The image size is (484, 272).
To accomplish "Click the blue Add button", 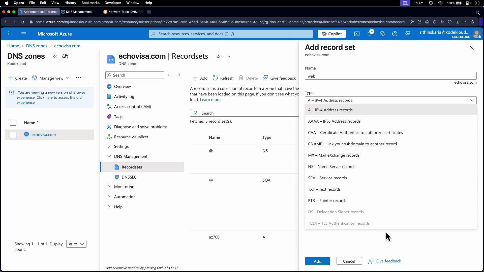I will pyautogui.click(x=317, y=261).
